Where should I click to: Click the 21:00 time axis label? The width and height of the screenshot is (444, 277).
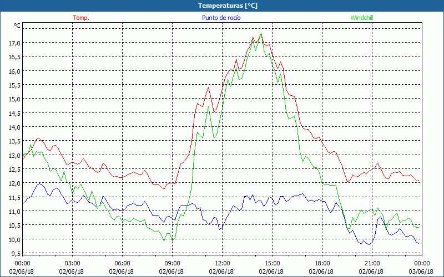coord(371,264)
